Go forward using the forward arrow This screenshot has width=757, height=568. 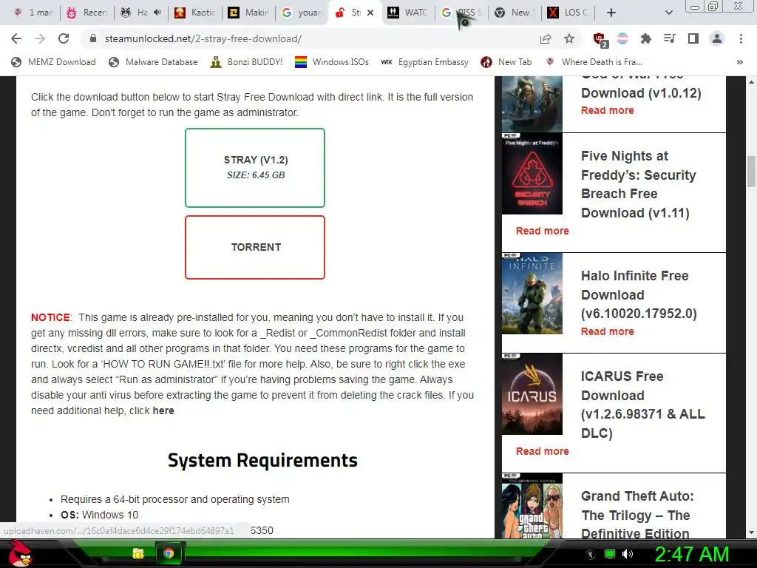tap(40, 38)
